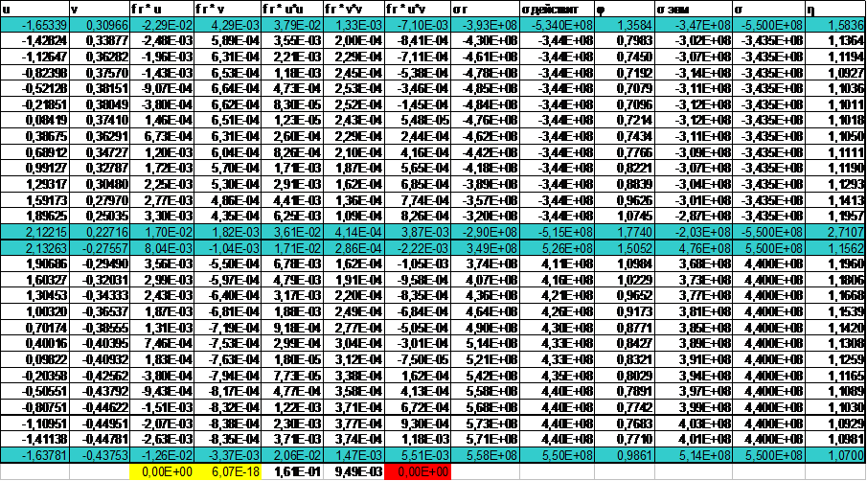Click the cell with value -1,65339
This screenshot has width=867, height=481.
tap(34, 22)
